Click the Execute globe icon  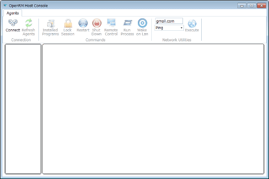[192, 24]
